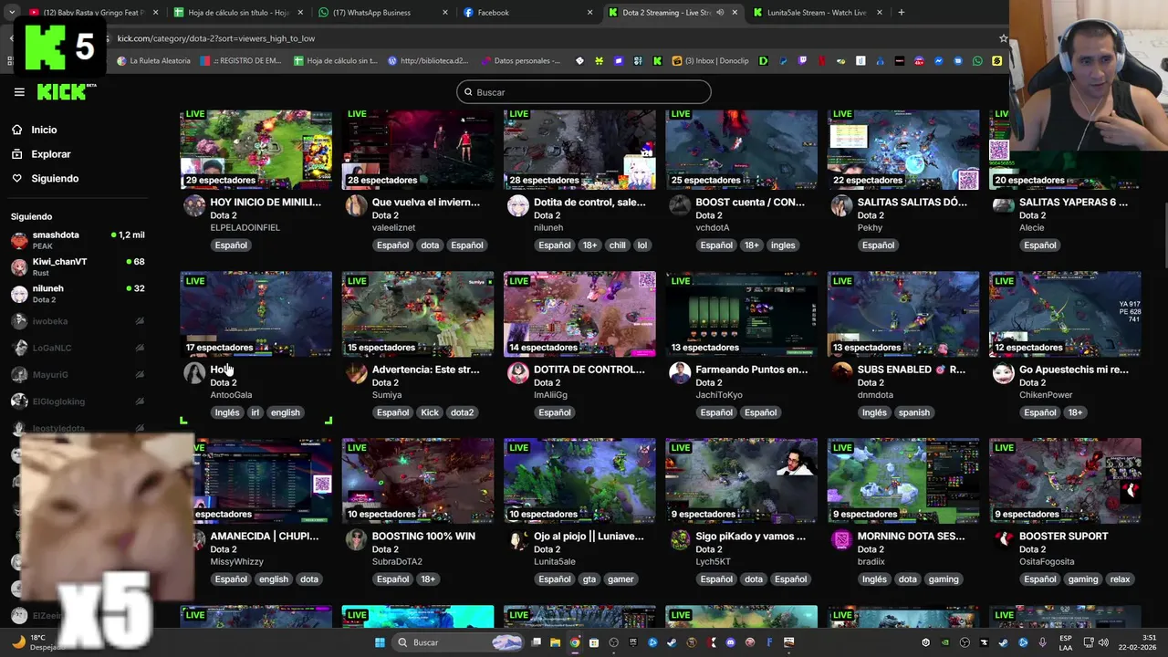Open ImAliiGg streamer avatar
Screen dimensions: 1168x657
[518, 372]
